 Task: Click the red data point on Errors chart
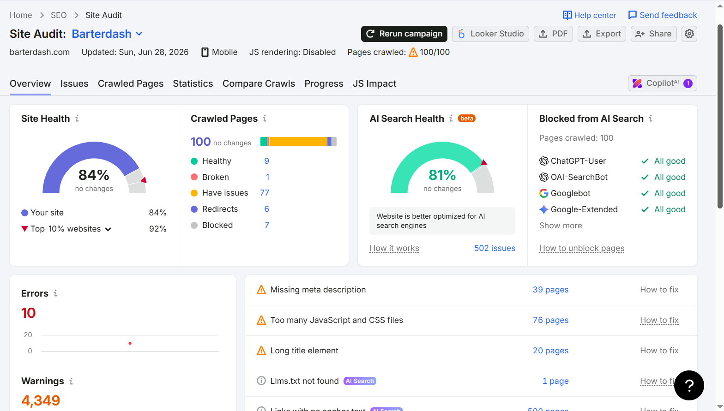coord(130,343)
